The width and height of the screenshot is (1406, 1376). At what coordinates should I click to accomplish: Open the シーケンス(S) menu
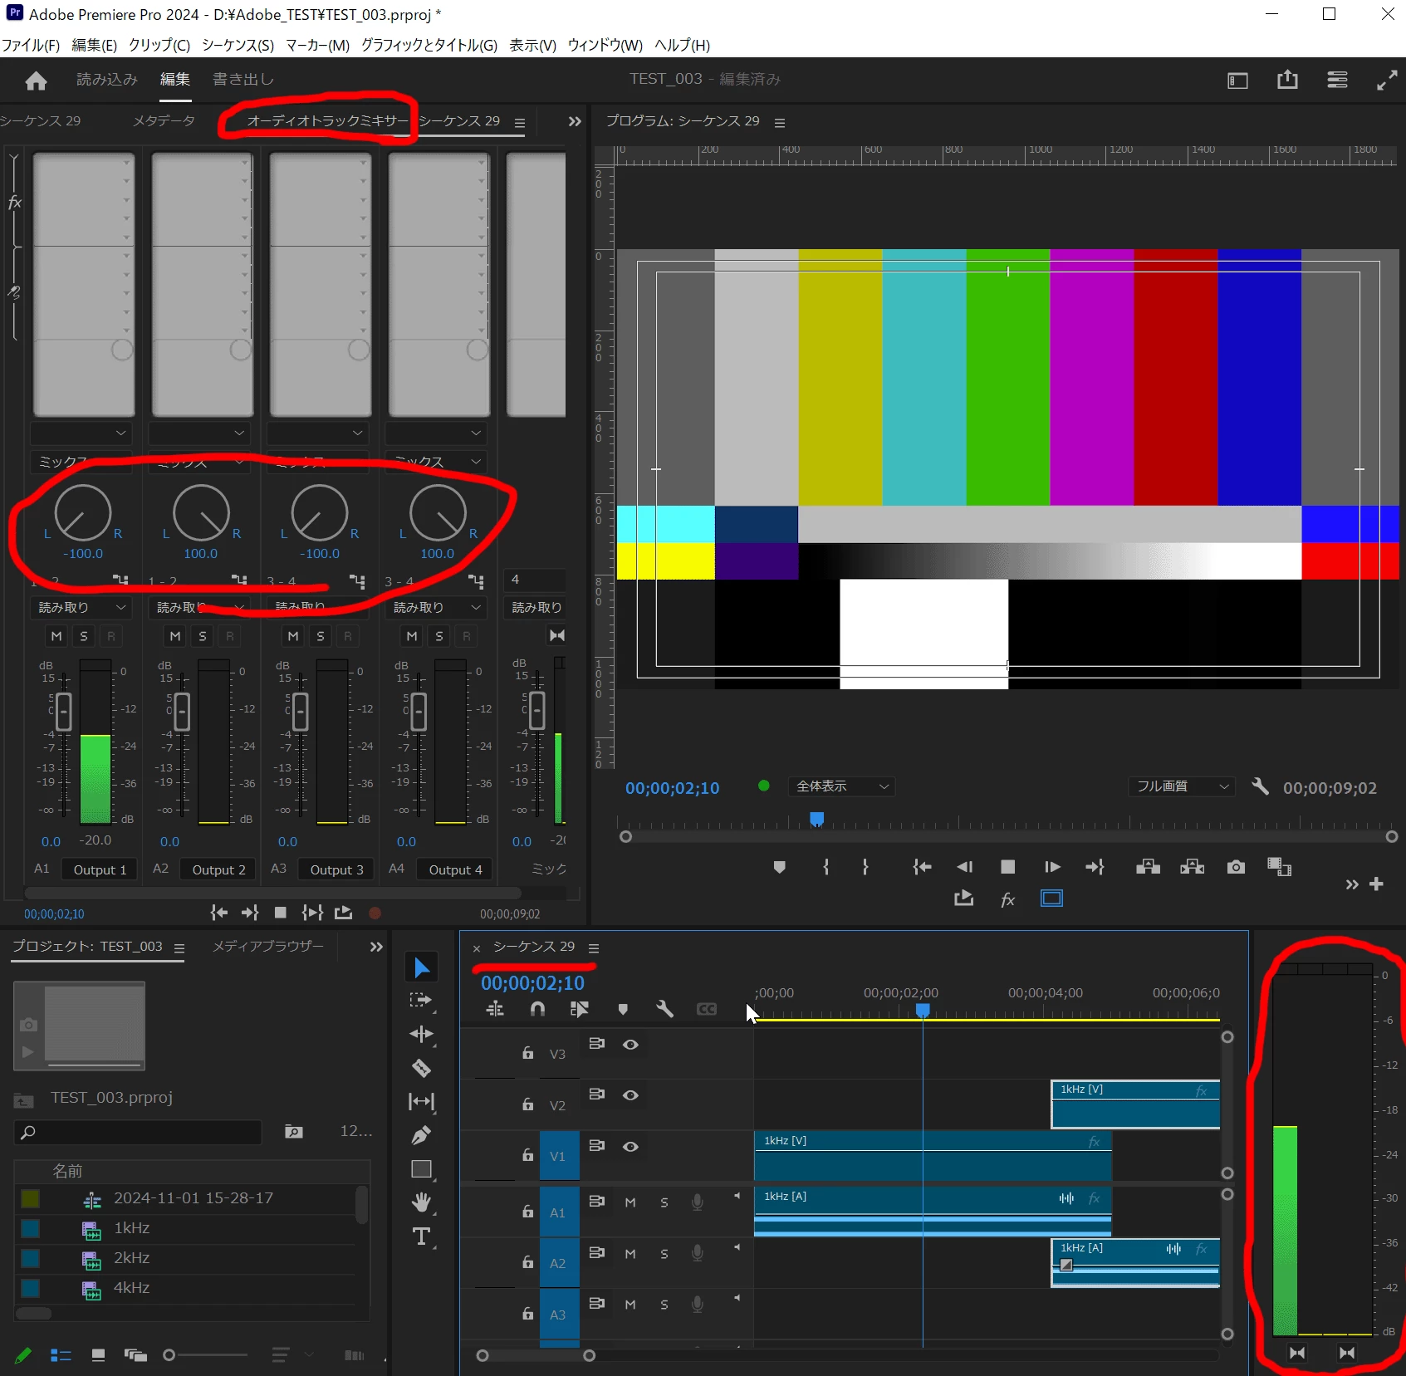pyautogui.click(x=238, y=45)
